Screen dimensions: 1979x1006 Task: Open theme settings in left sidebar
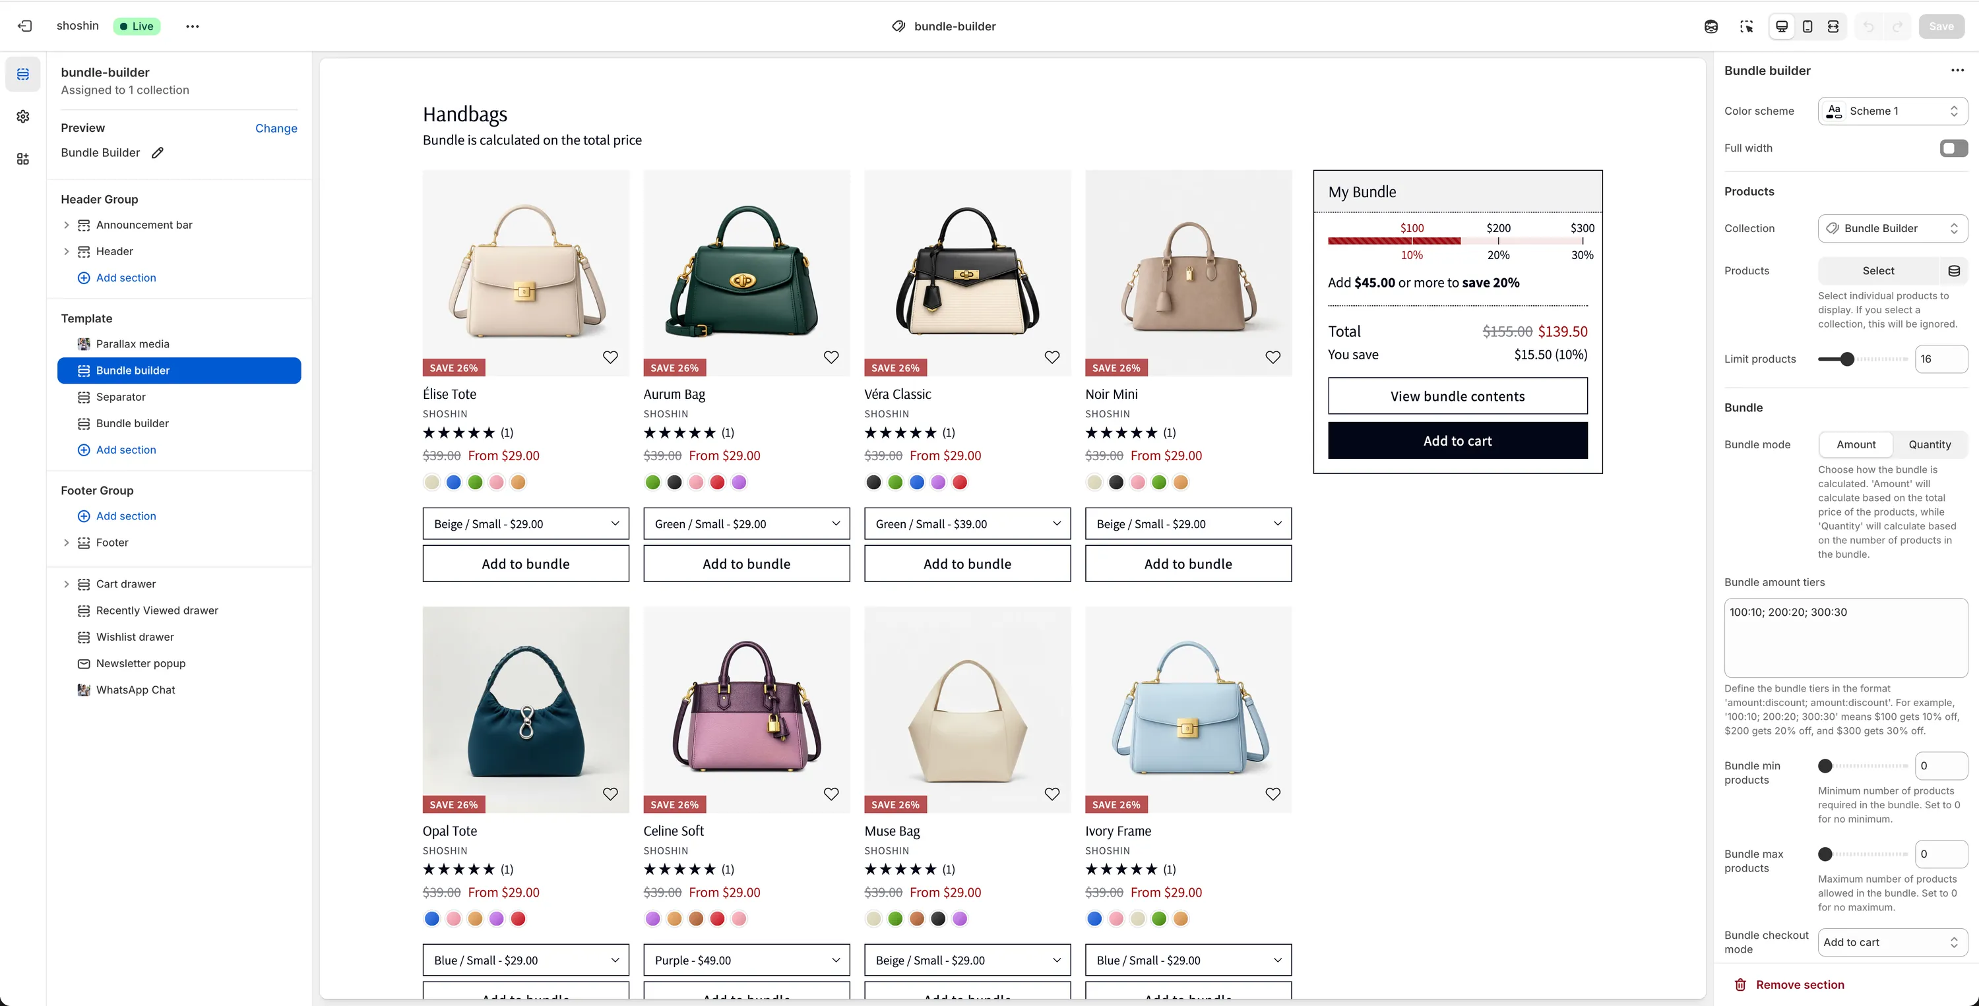pyautogui.click(x=23, y=116)
